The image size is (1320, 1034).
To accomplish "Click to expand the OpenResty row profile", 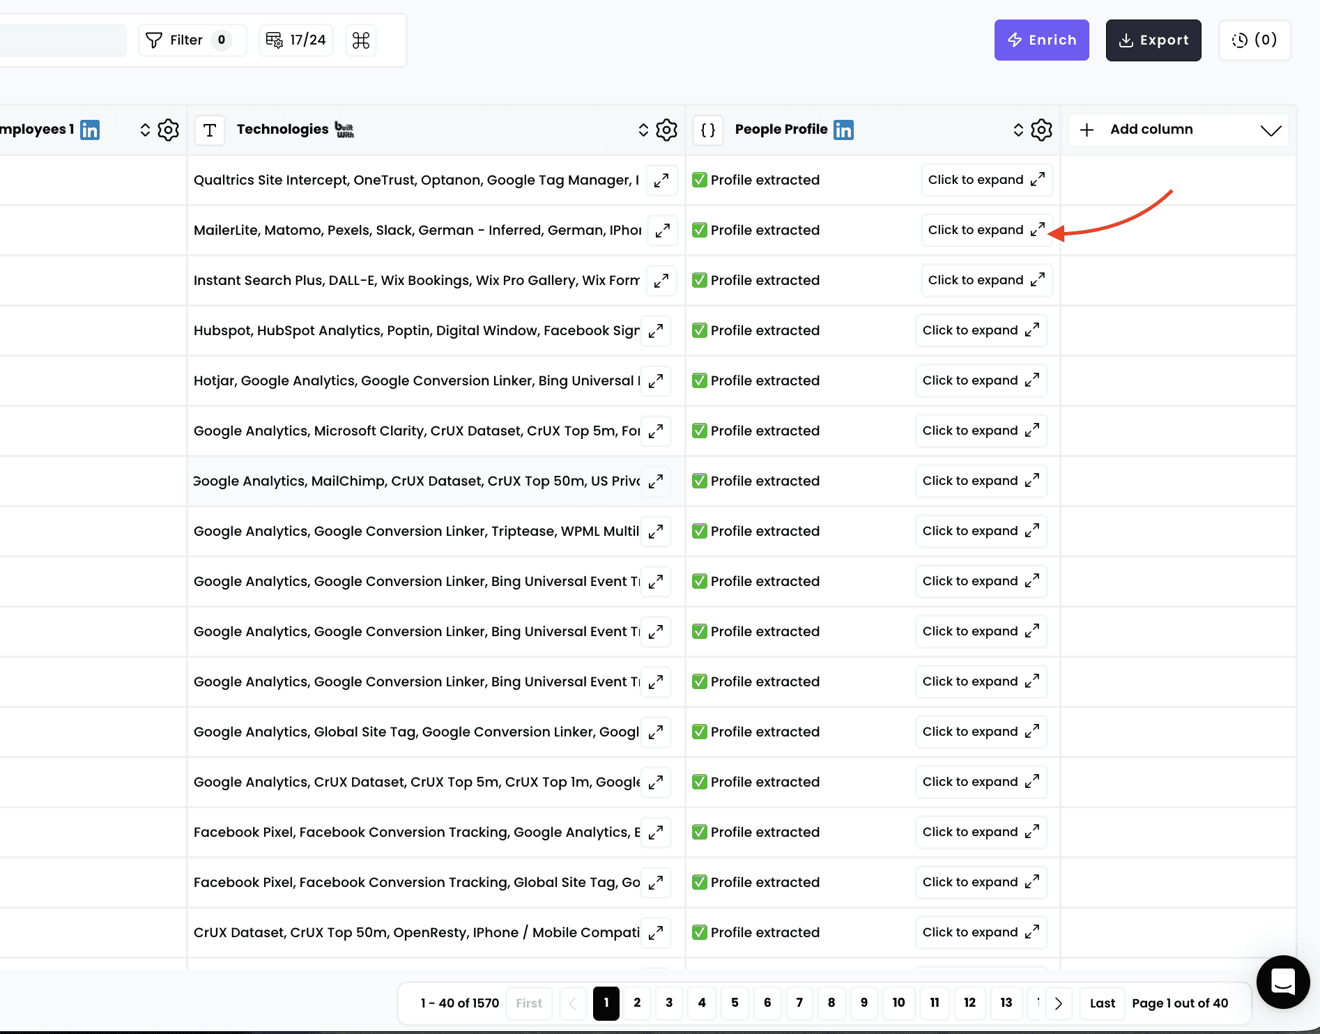I will coord(981,932).
